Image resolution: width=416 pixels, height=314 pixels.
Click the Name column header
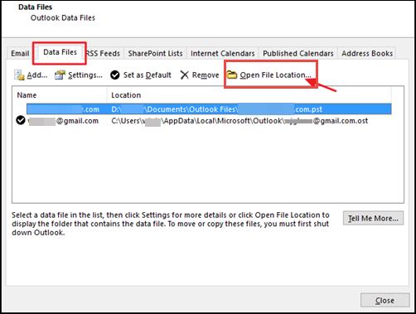click(x=60, y=95)
